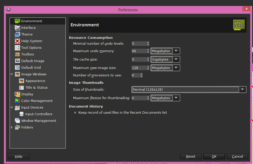Click the Default Grid icon

[17, 67]
